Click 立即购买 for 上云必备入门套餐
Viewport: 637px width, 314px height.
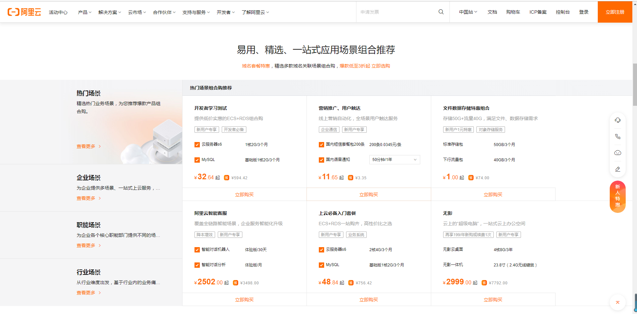click(369, 300)
